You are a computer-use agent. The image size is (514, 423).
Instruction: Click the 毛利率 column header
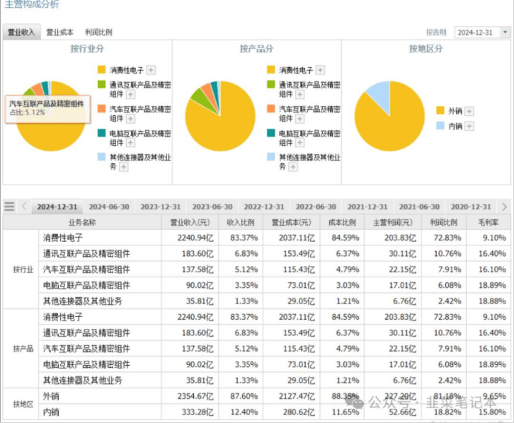click(x=488, y=222)
